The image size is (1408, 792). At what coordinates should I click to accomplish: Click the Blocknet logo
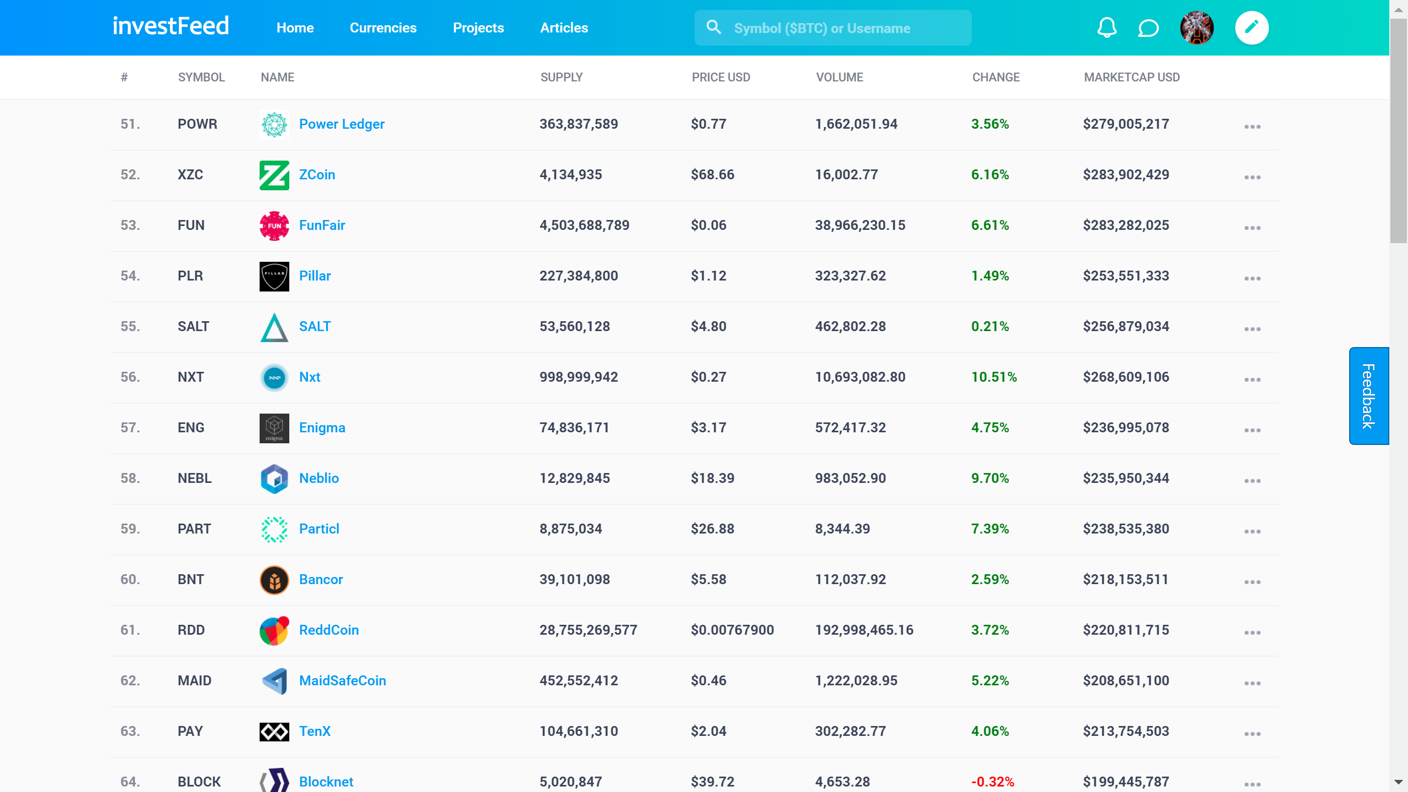(274, 780)
